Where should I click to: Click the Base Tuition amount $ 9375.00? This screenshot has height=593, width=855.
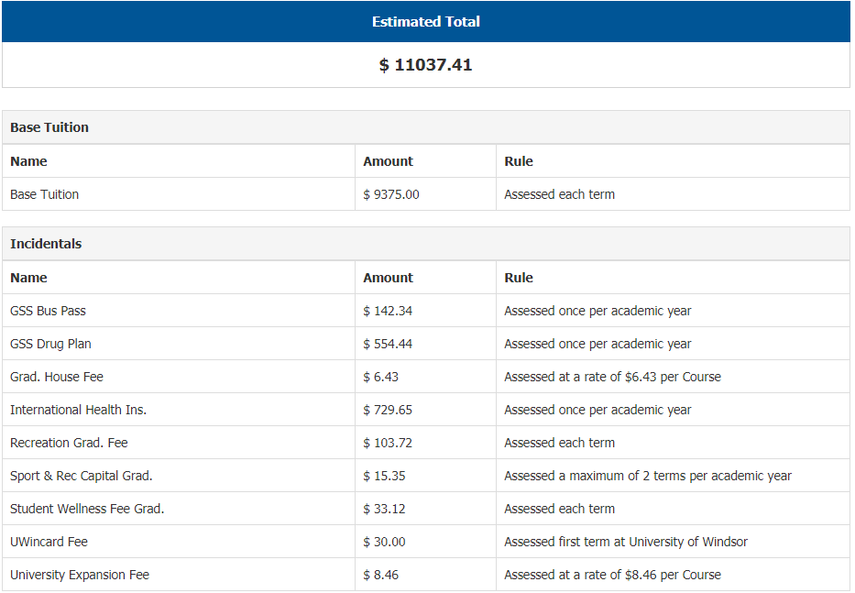pos(391,194)
